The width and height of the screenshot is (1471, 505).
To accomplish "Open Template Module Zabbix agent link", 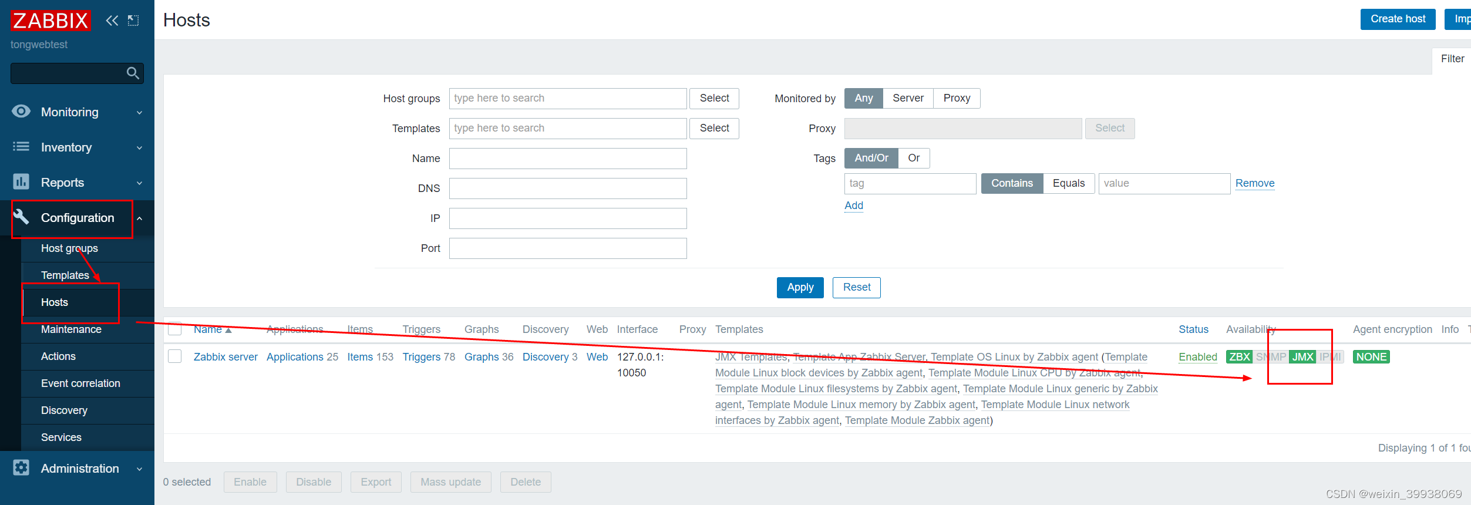I will pyautogui.click(x=917, y=420).
